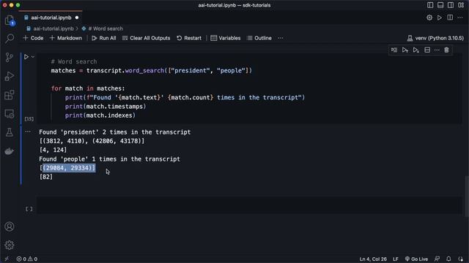Split the cell from cell toolbar
469x263 pixels.
pyautogui.click(x=427, y=50)
